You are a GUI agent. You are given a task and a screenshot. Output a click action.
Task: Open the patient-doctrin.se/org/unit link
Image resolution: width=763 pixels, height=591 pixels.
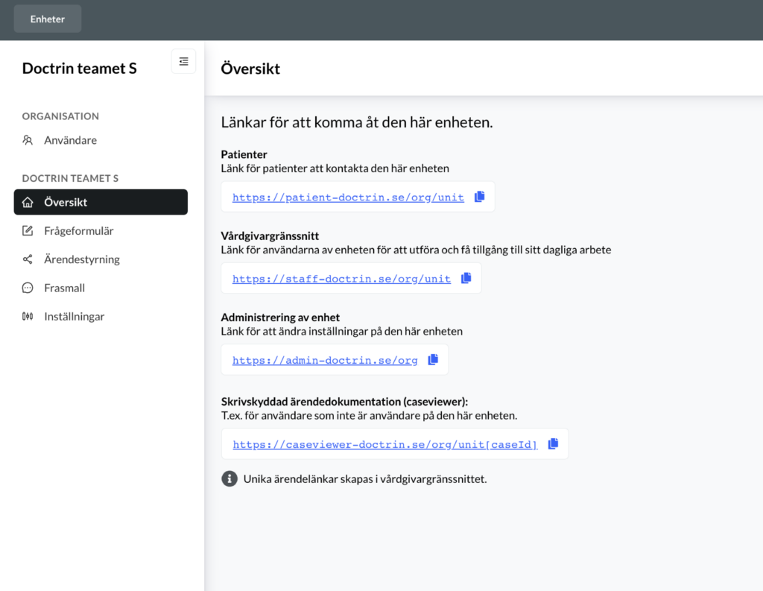[x=349, y=197]
